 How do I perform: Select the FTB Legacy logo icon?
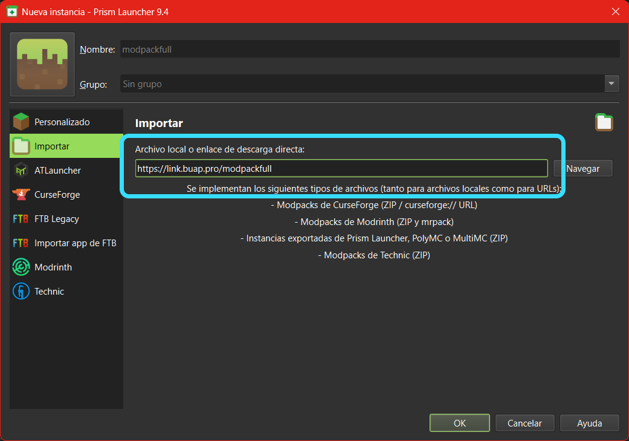coord(21,219)
